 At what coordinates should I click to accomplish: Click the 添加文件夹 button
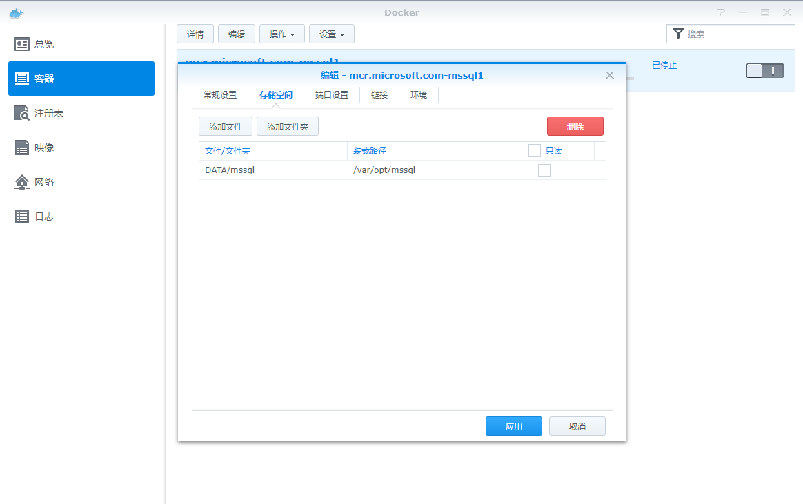point(288,126)
